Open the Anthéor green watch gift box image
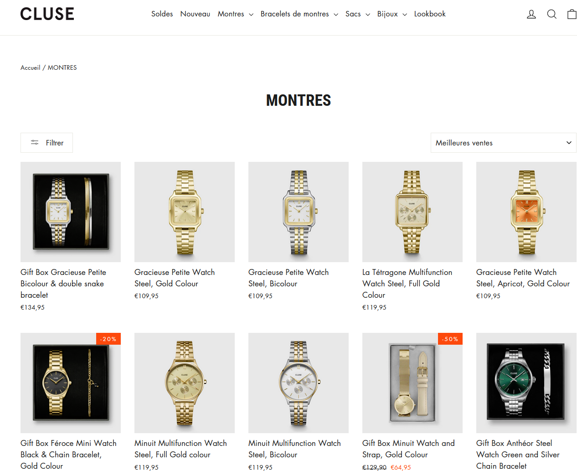Viewport: 577px width, 471px height. point(526,383)
